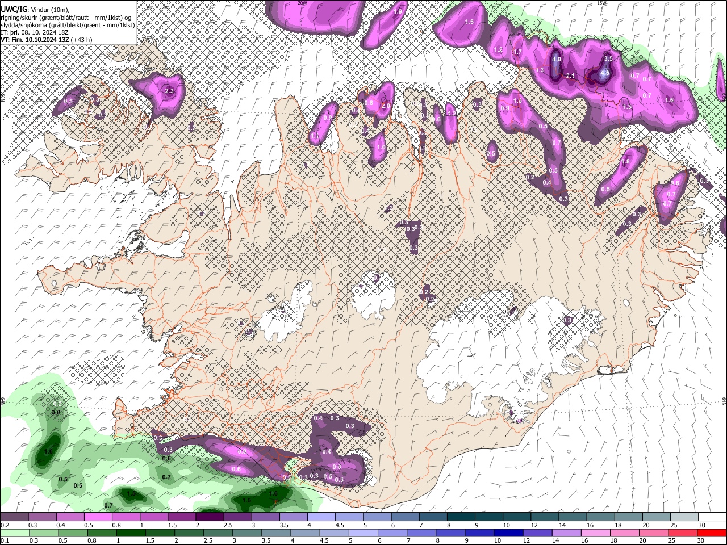
Task: Click the 4.5 peak snowfall value on the map
Action: [605, 73]
